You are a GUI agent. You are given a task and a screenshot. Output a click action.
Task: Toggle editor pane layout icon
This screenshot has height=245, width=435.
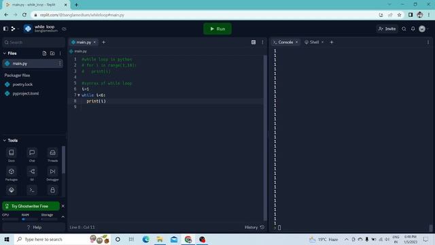coord(254,42)
